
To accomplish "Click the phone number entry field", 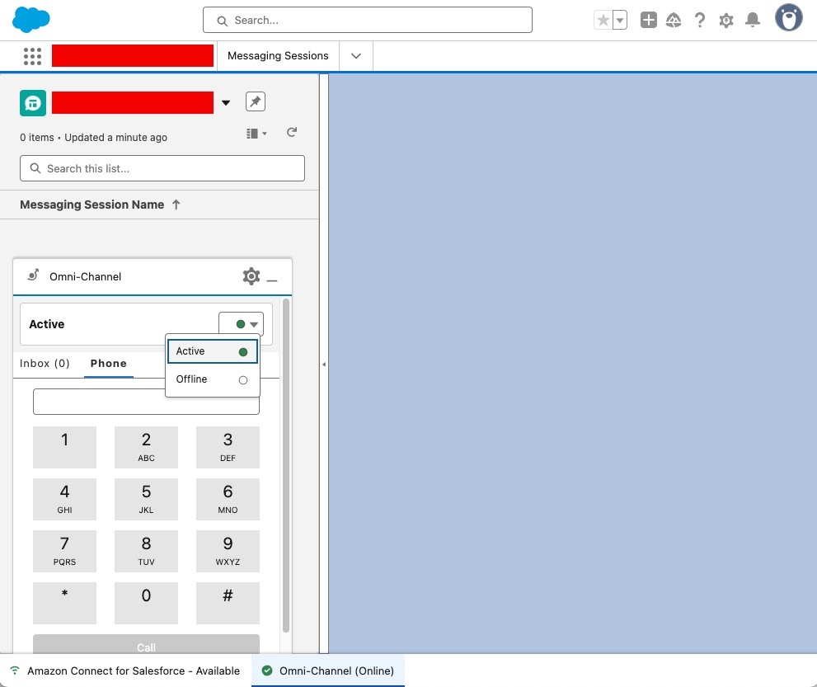I will tap(146, 402).
